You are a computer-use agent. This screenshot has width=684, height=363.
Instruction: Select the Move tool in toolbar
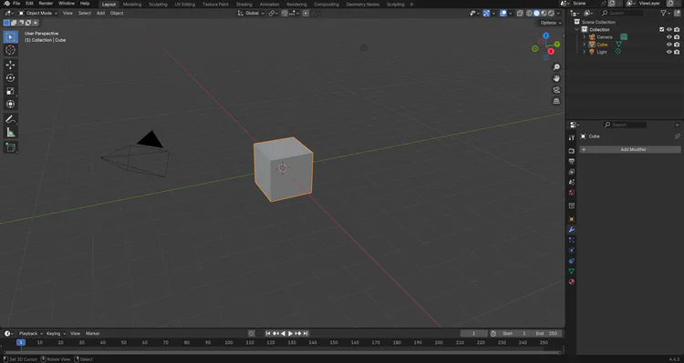click(x=10, y=65)
